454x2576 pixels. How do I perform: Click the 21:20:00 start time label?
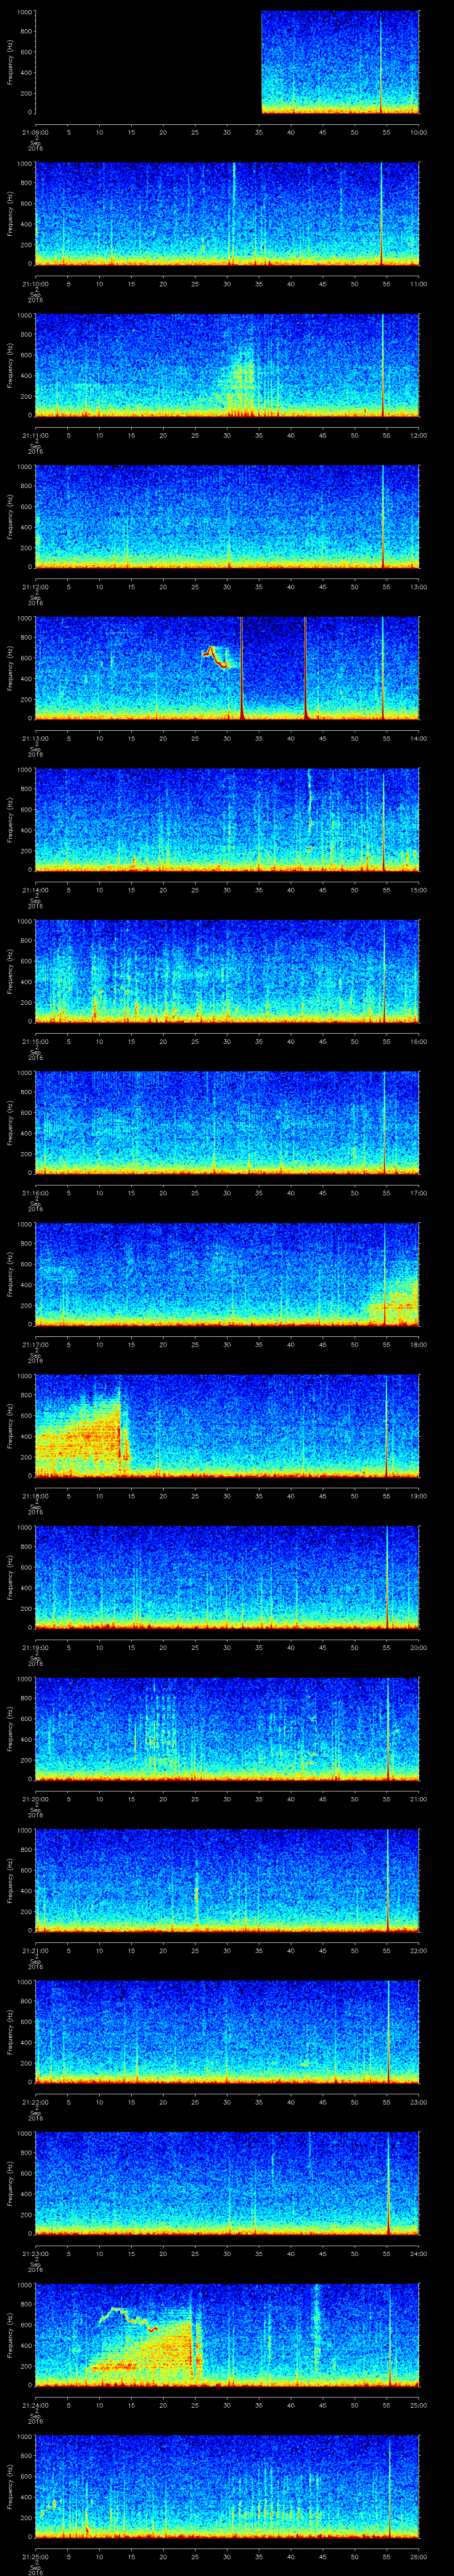point(35,1798)
